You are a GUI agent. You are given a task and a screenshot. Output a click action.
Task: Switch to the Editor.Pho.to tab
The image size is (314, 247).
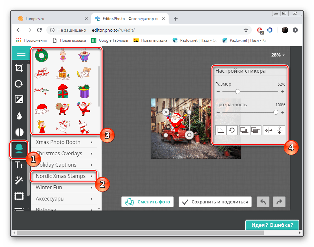tap(130, 19)
